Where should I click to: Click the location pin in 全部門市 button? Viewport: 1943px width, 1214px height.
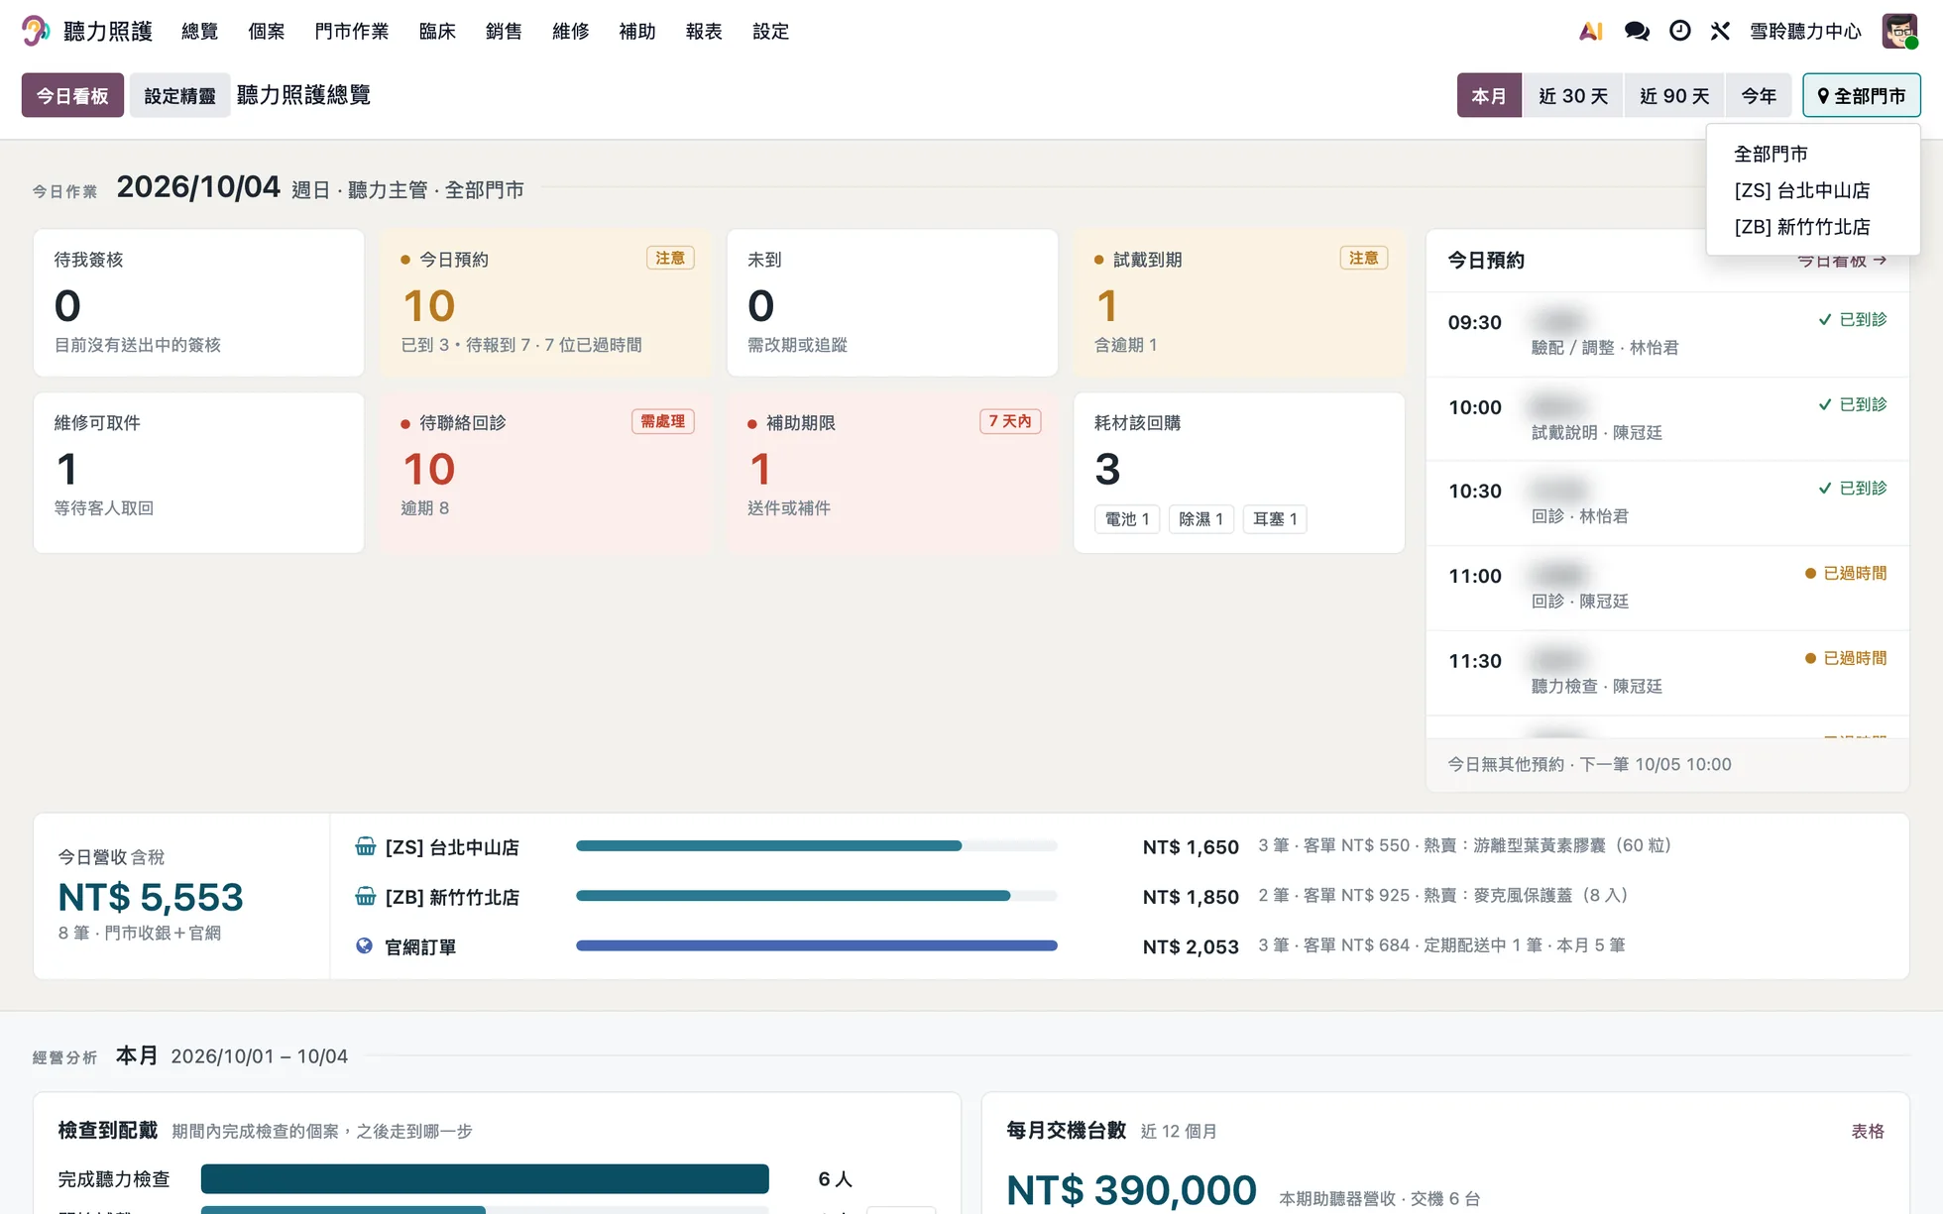(1823, 96)
